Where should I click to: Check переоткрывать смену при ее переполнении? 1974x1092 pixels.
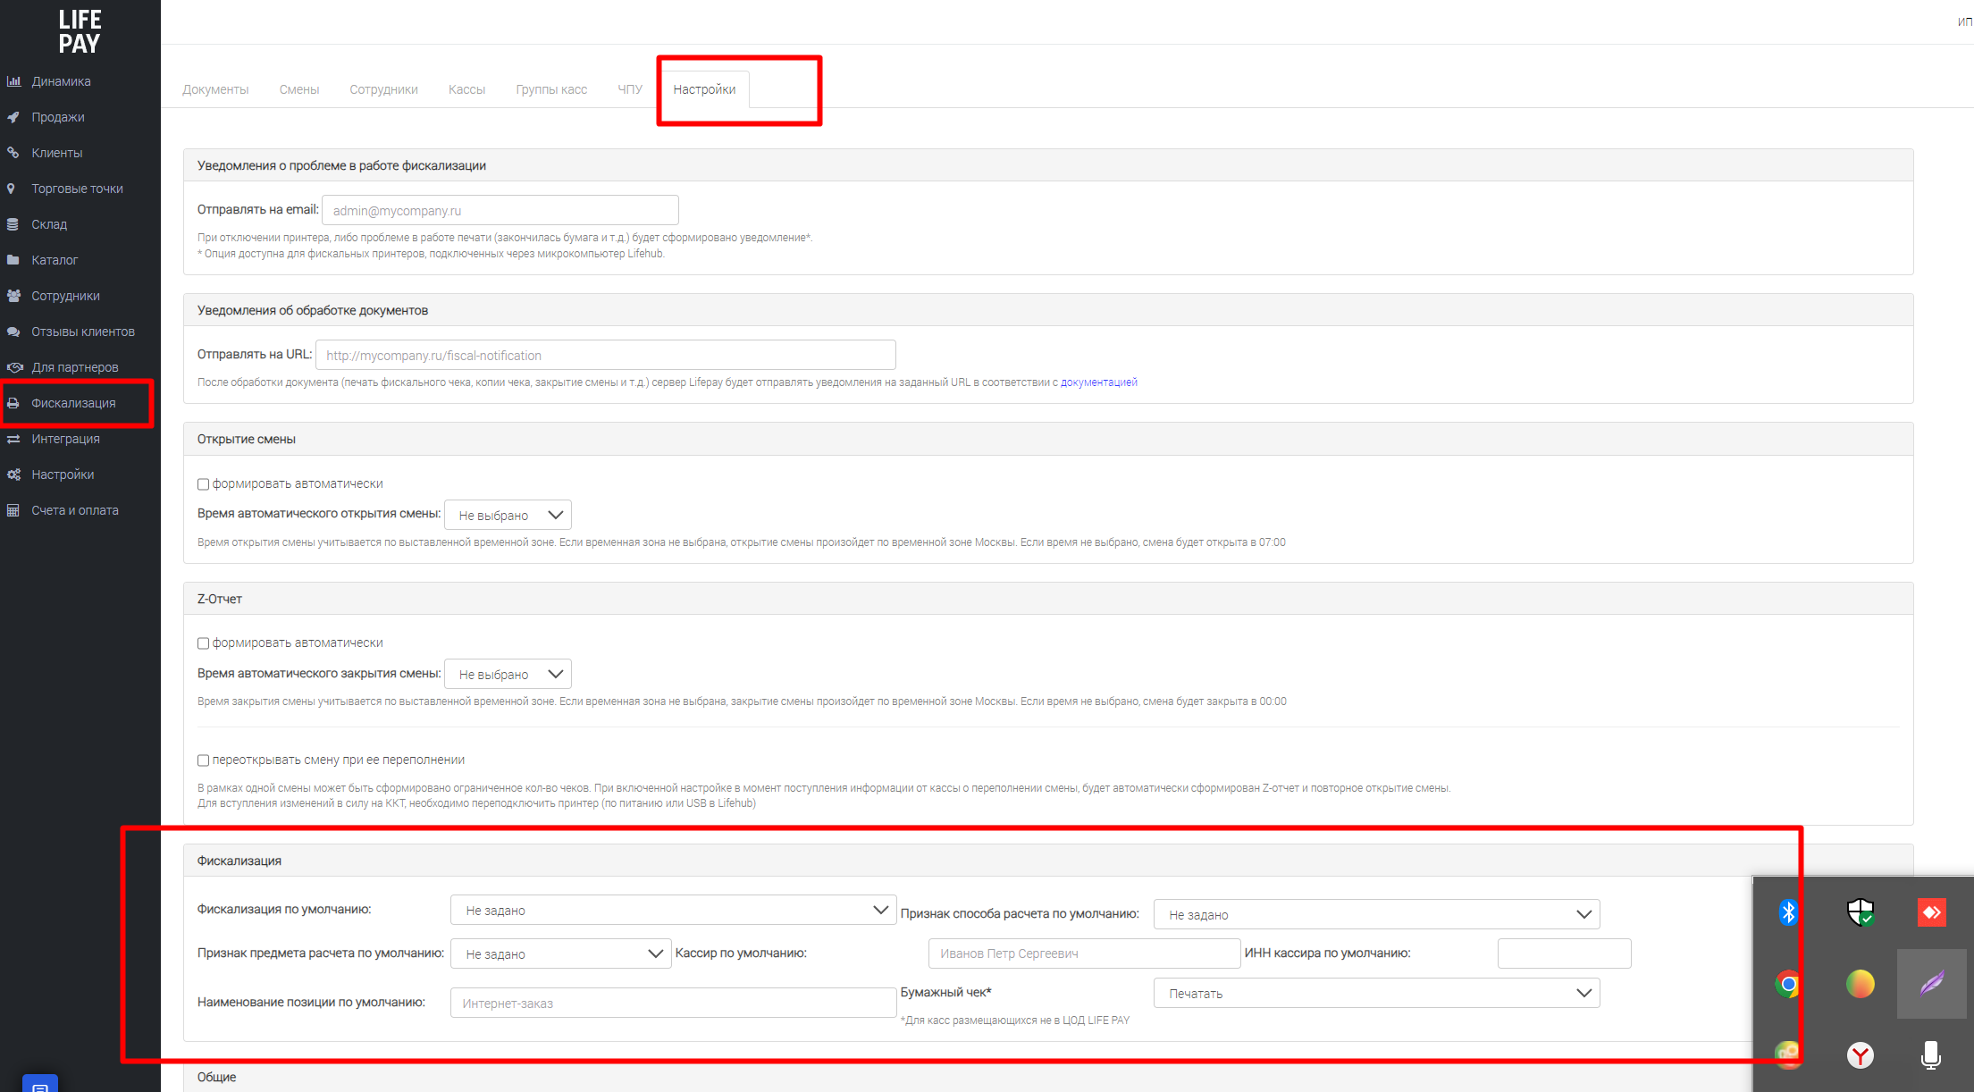(203, 760)
